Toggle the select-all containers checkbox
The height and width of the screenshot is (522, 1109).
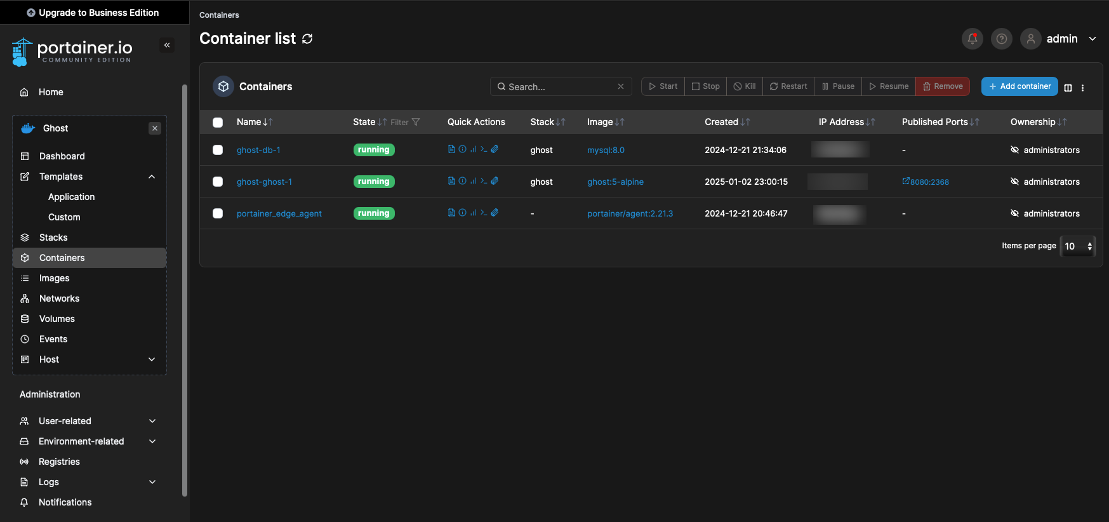coord(218,122)
